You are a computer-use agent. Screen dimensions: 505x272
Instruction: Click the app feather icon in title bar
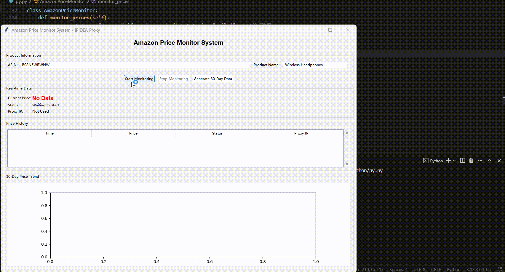pos(7,30)
